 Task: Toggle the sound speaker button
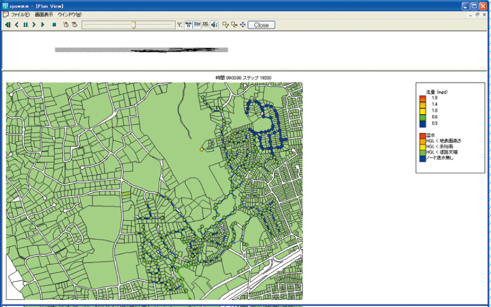[214, 25]
